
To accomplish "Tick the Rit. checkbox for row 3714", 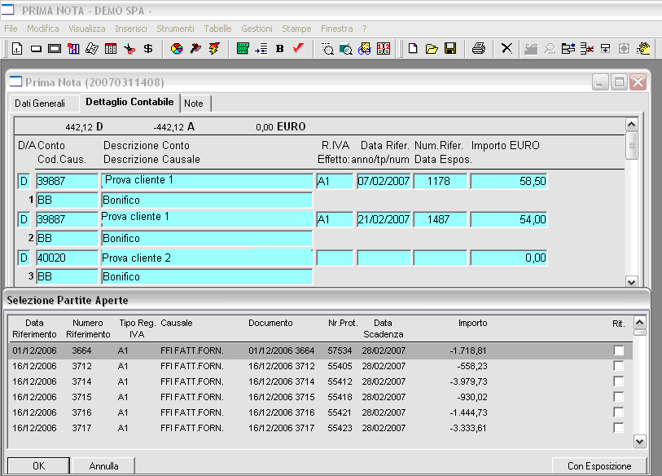I will (x=619, y=381).
